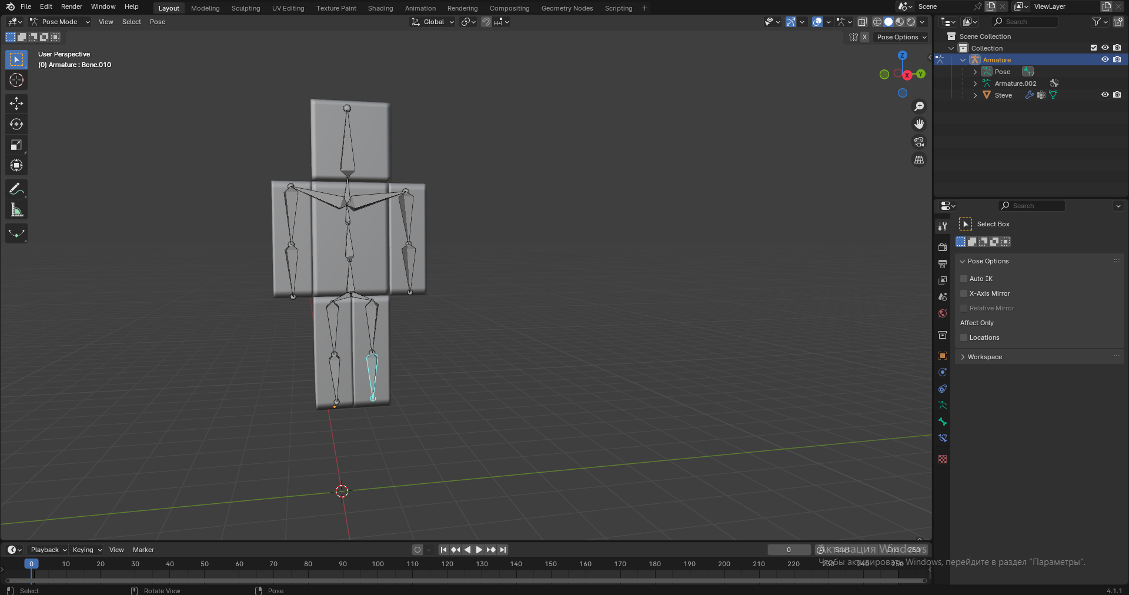The height and width of the screenshot is (595, 1129).
Task: Click the current frame number field
Action: [789, 550]
